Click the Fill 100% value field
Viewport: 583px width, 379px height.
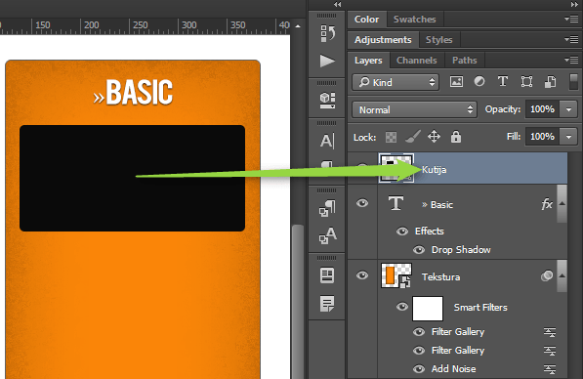(x=542, y=137)
